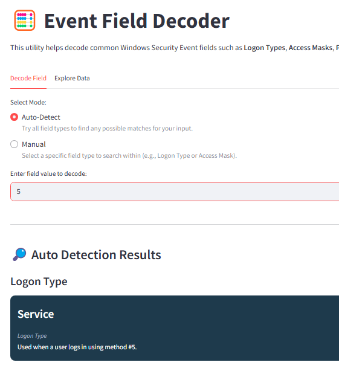Open the Explore Data tab
This screenshot has height=371, width=339.
(72, 78)
